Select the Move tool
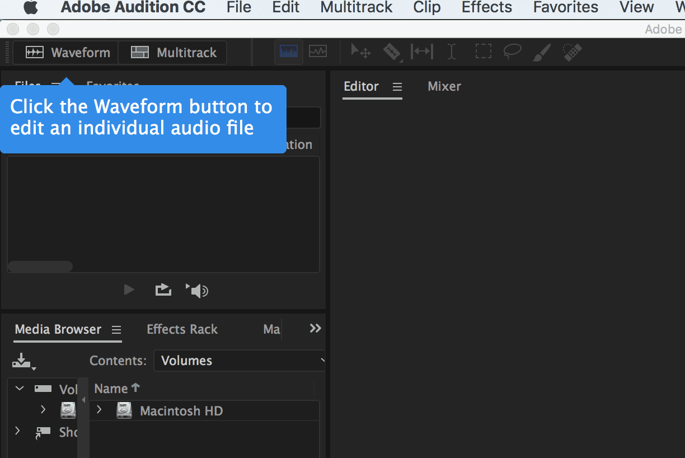The image size is (685, 458). [361, 52]
